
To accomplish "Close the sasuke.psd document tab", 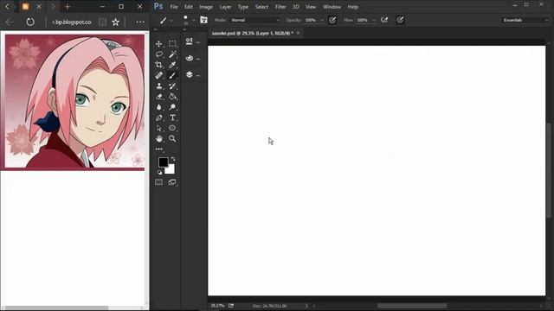I will click(x=298, y=33).
